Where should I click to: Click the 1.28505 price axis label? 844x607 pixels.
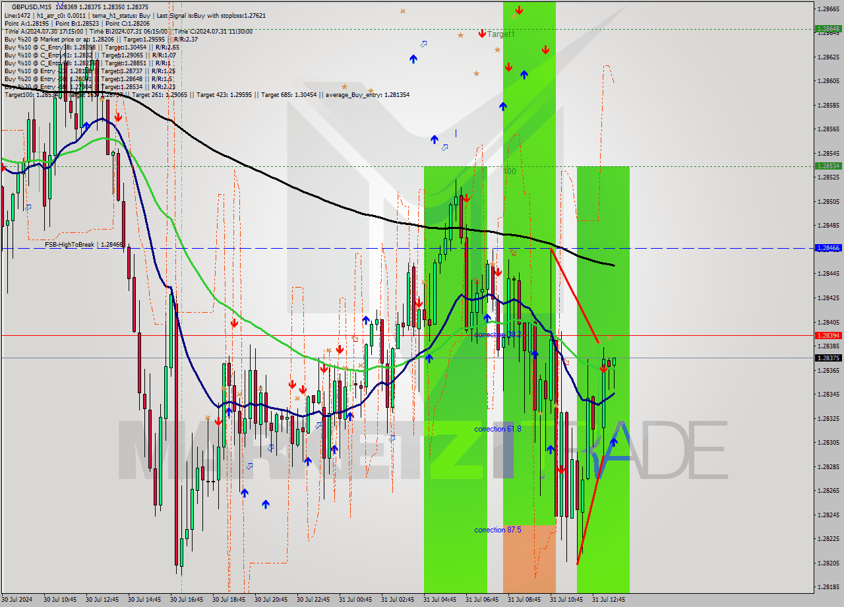(x=828, y=201)
